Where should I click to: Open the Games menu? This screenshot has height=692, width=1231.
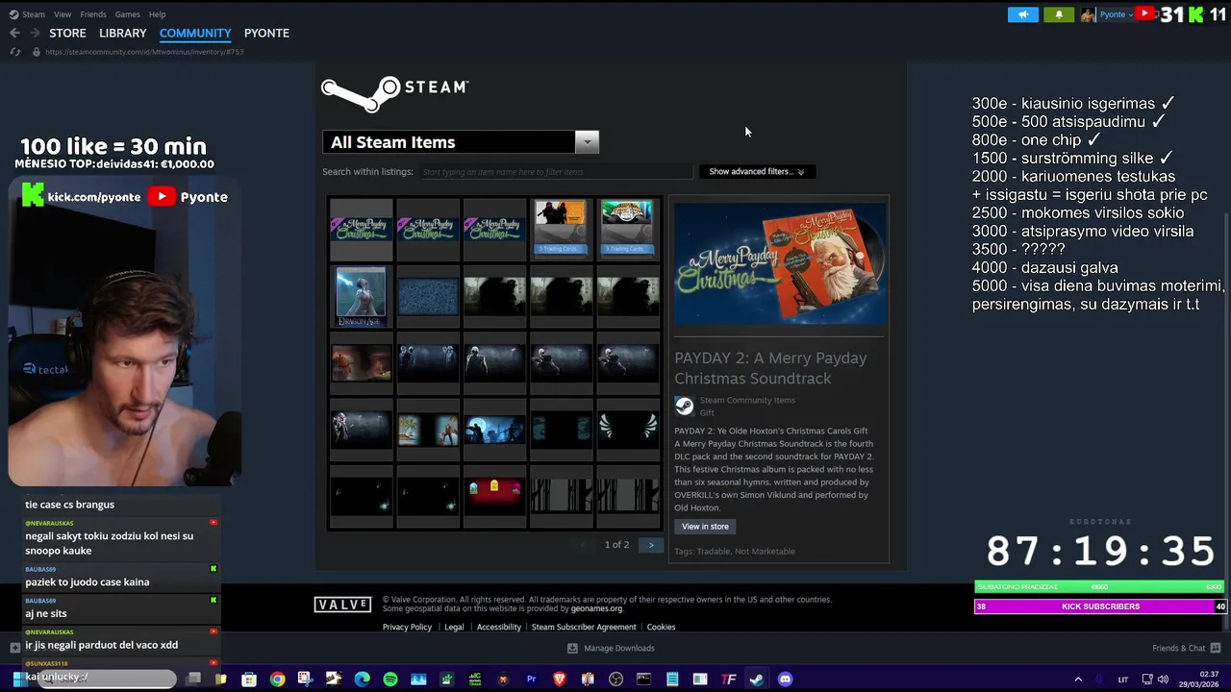pyautogui.click(x=127, y=14)
